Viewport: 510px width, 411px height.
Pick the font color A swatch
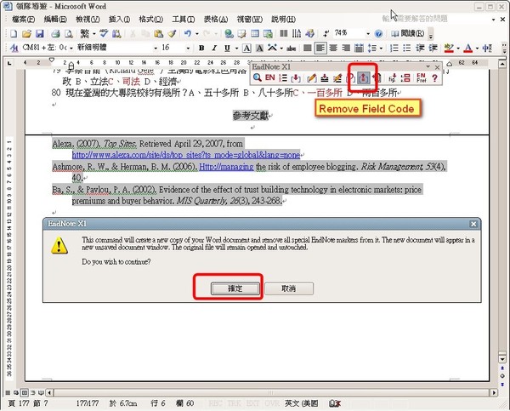[x=467, y=49]
